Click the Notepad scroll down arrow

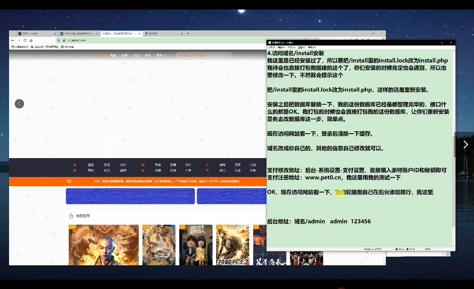click(x=454, y=246)
